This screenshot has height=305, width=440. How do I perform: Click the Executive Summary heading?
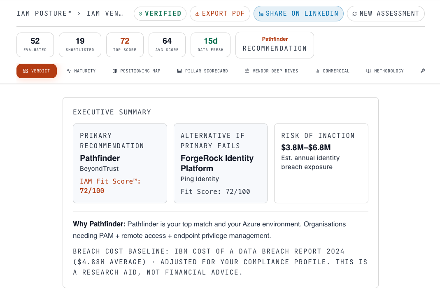pyautogui.click(x=112, y=112)
